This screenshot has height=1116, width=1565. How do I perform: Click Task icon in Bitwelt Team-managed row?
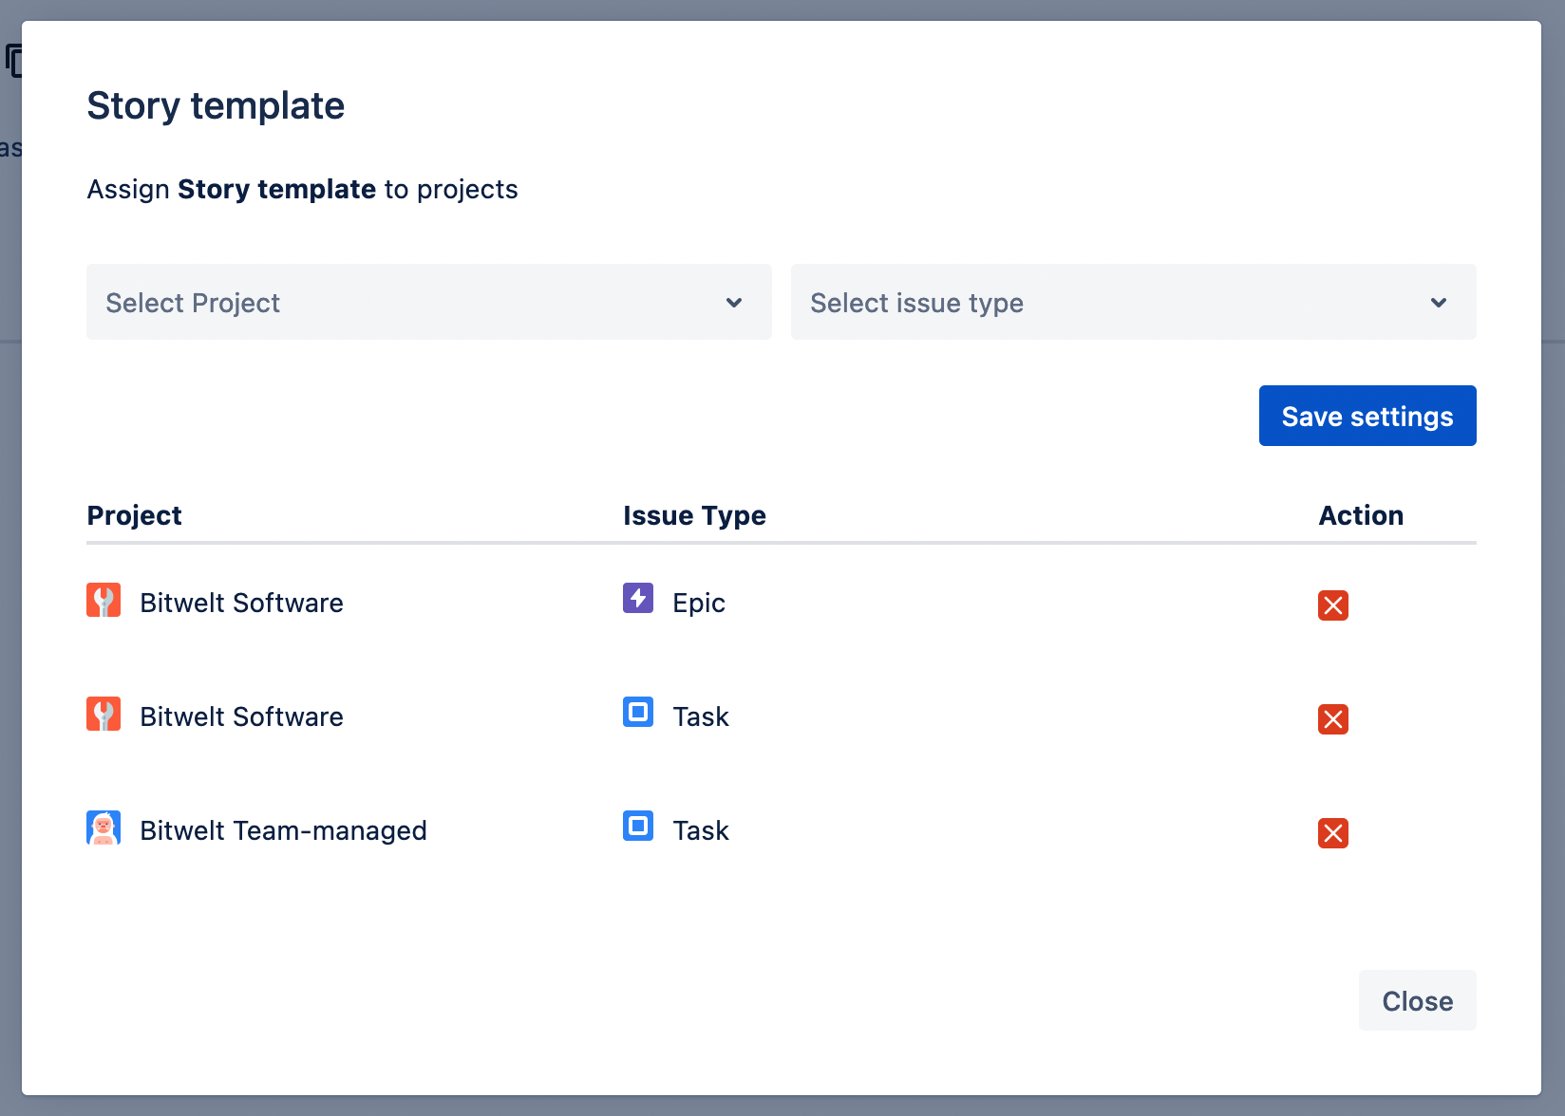point(638,826)
